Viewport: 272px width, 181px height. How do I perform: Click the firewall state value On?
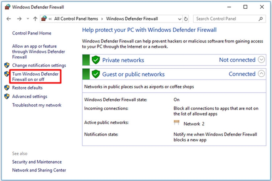(176, 100)
